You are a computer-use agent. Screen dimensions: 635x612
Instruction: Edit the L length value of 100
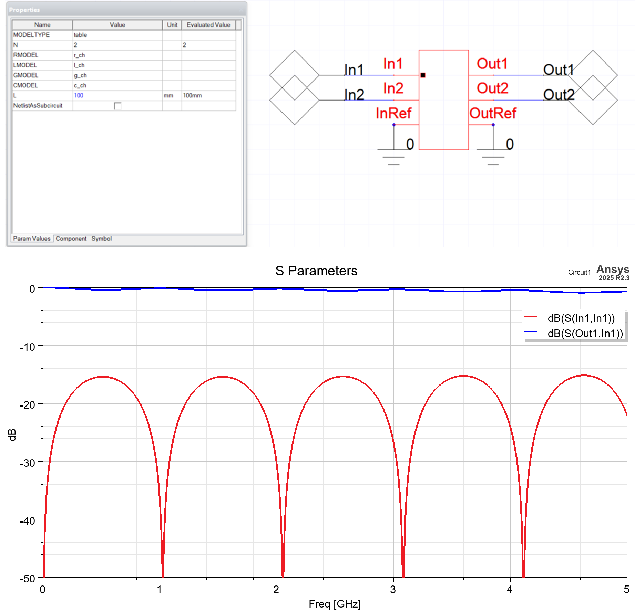point(79,96)
